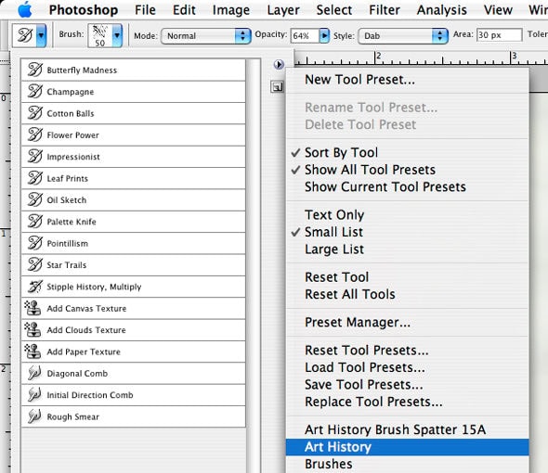This screenshot has height=473, width=548.
Task: Select the Pointillism preset icon
Action: [x=35, y=243]
